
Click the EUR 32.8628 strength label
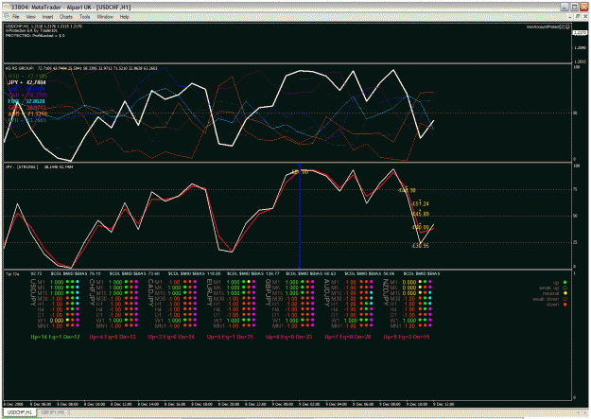(26, 101)
